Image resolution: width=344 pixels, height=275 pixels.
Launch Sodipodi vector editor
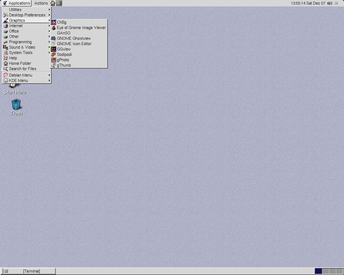coord(64,55)
